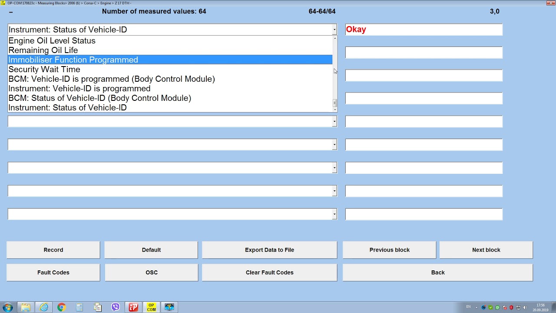The height and width of the screenshot is (313, 556).
Task: Export Data to File
Action: (269, 250)
